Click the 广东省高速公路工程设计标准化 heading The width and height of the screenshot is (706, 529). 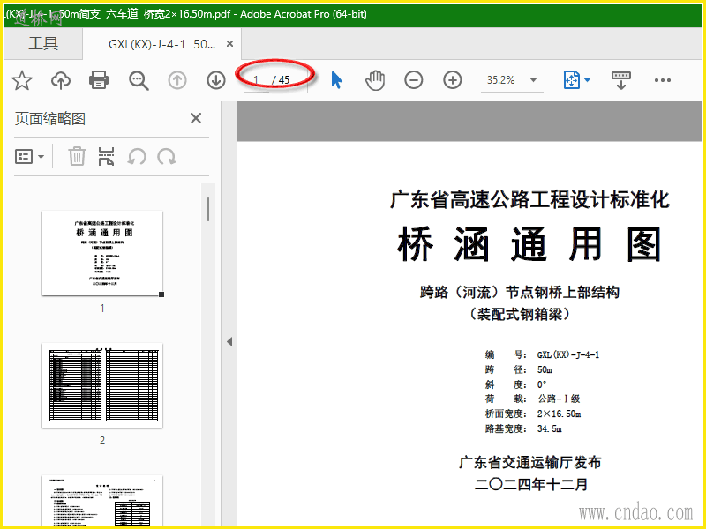529,200
